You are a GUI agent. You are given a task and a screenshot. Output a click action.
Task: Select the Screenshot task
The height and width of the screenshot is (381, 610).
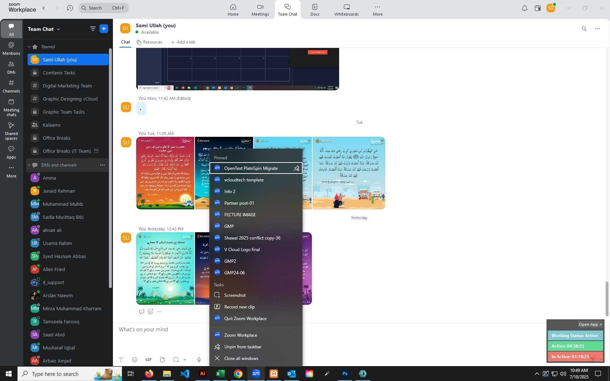[256, 295]
